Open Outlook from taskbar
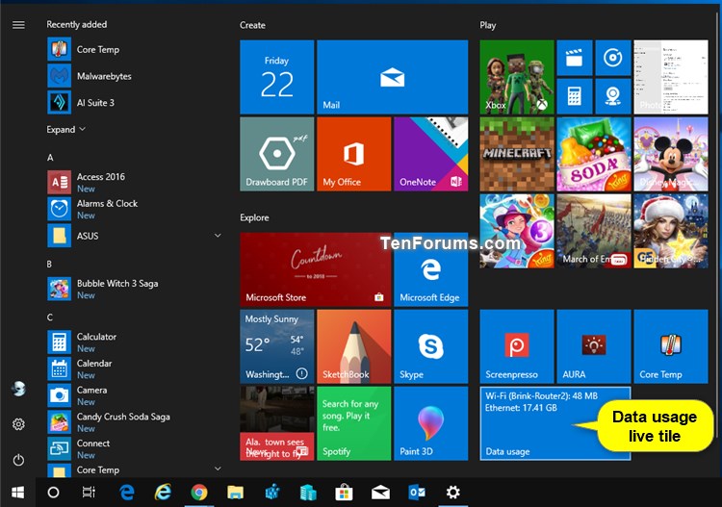The height and width of the screenshot is (507, 722). point(417,493)
